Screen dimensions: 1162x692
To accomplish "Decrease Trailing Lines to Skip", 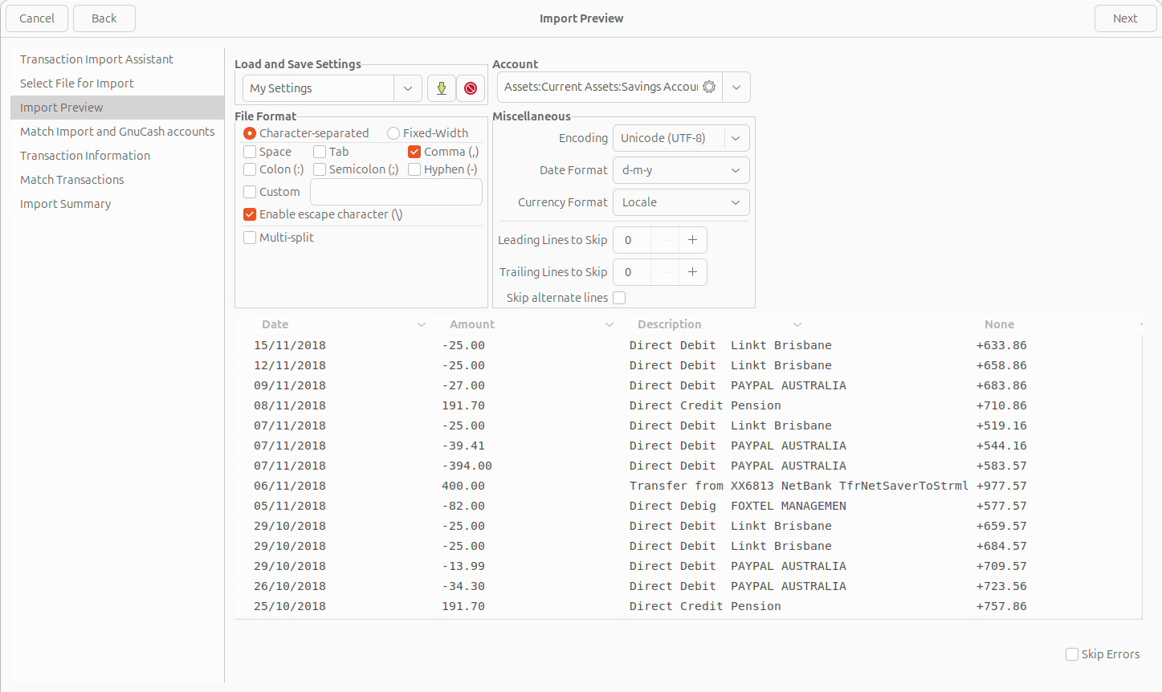I will point(665,272).
